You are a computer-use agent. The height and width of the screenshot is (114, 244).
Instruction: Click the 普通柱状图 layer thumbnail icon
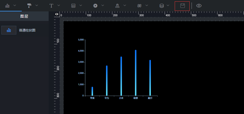point(9,30)
